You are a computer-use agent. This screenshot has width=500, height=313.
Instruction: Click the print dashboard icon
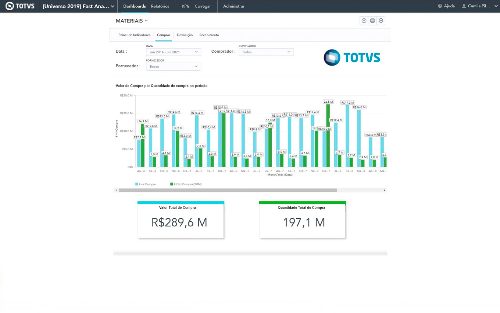(372, 21)
